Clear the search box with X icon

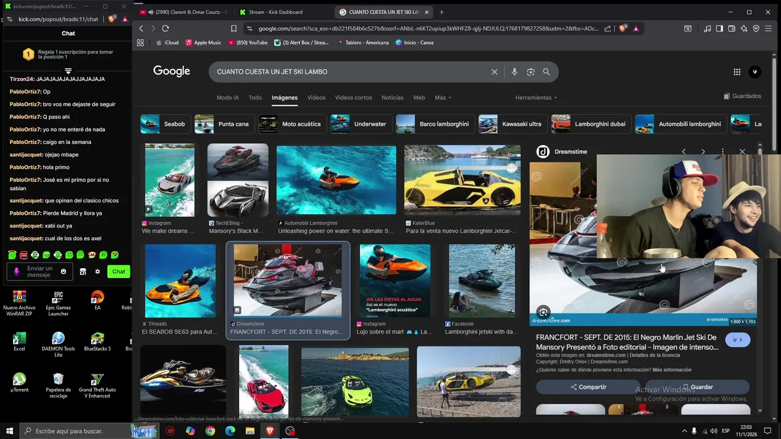[x=495, y=72]
